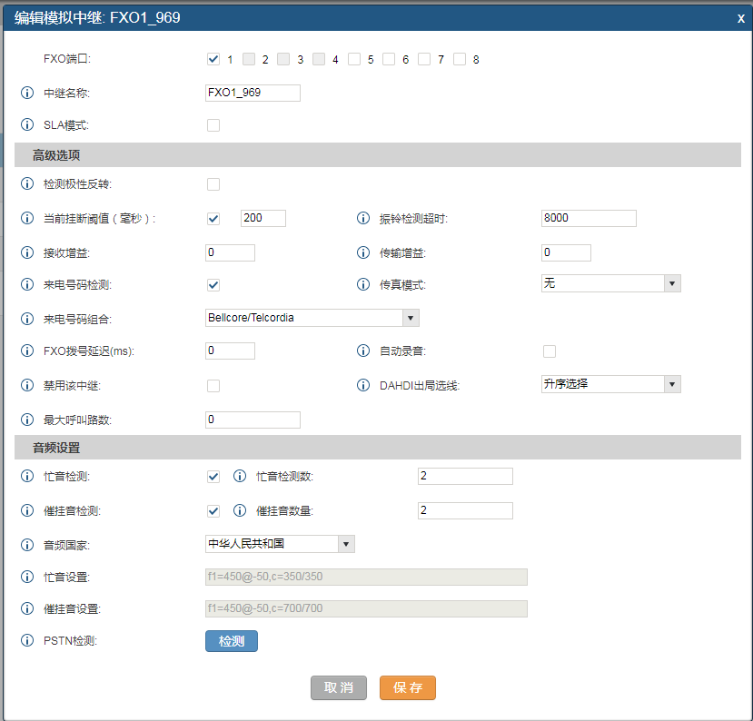Show help icon for 传真模式
The width and height of the screenshot is (753, 721).
[x=363, y=285]
